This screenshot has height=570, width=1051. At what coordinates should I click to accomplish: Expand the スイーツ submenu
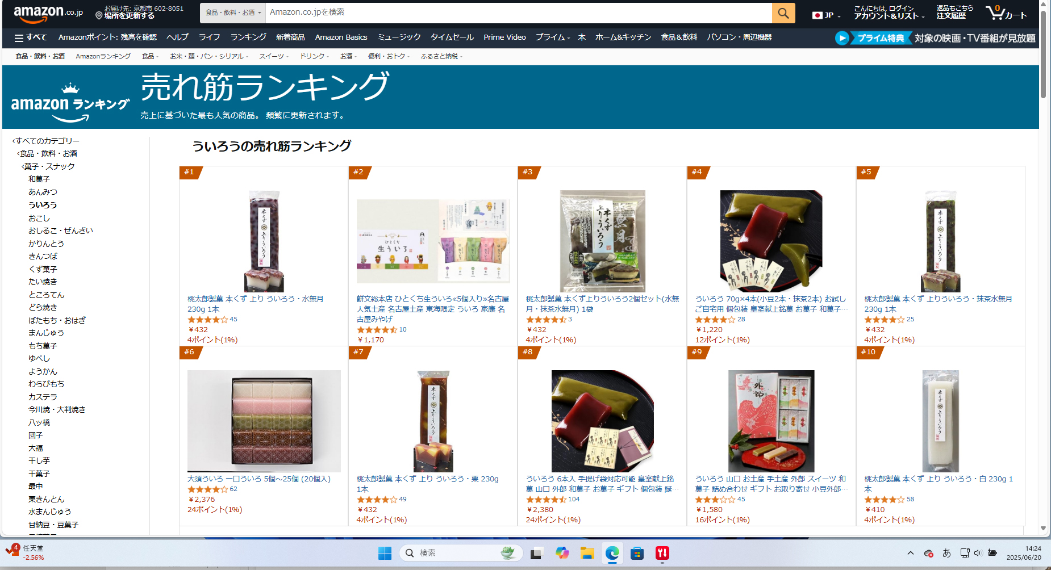pyautogui.click(x=274, y=56)
